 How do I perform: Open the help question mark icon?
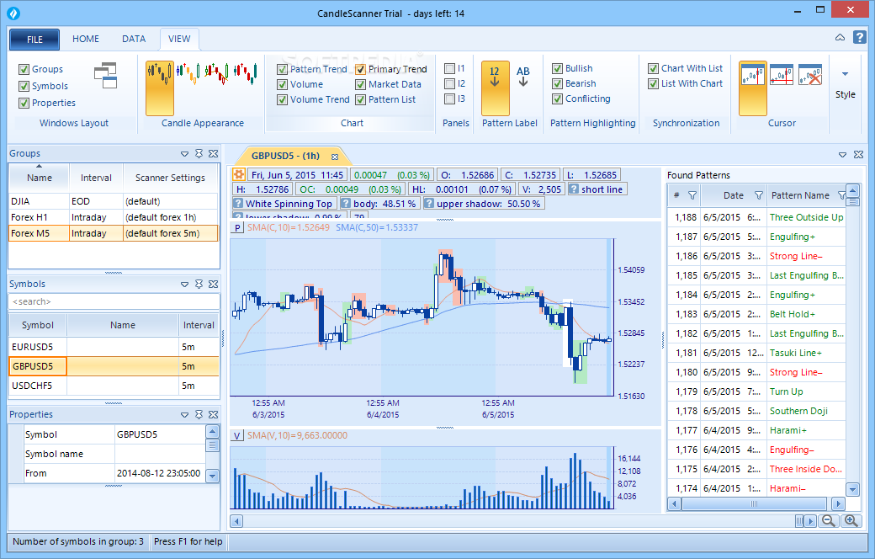point(860,37)
